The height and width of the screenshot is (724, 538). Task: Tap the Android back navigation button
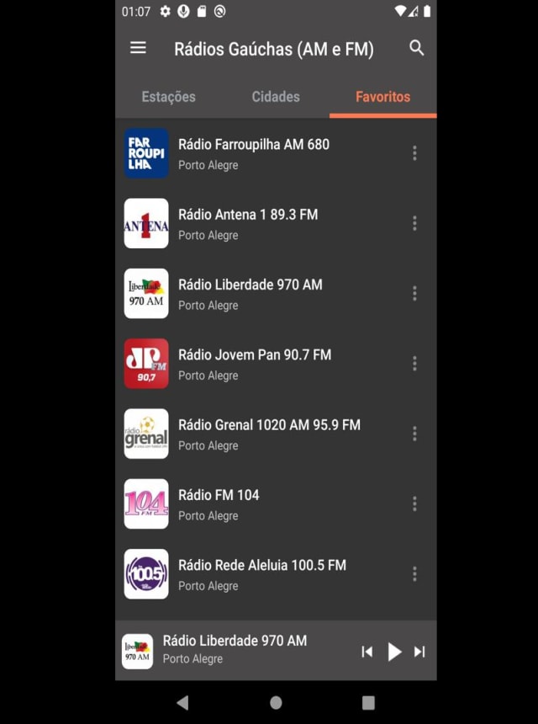point(182,703)
